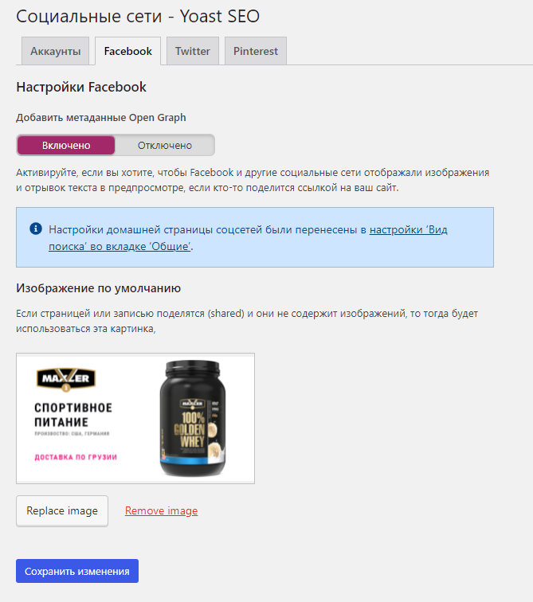533x602 pixels.
Task: Click the Remove image link
Action: click(161, 510)
